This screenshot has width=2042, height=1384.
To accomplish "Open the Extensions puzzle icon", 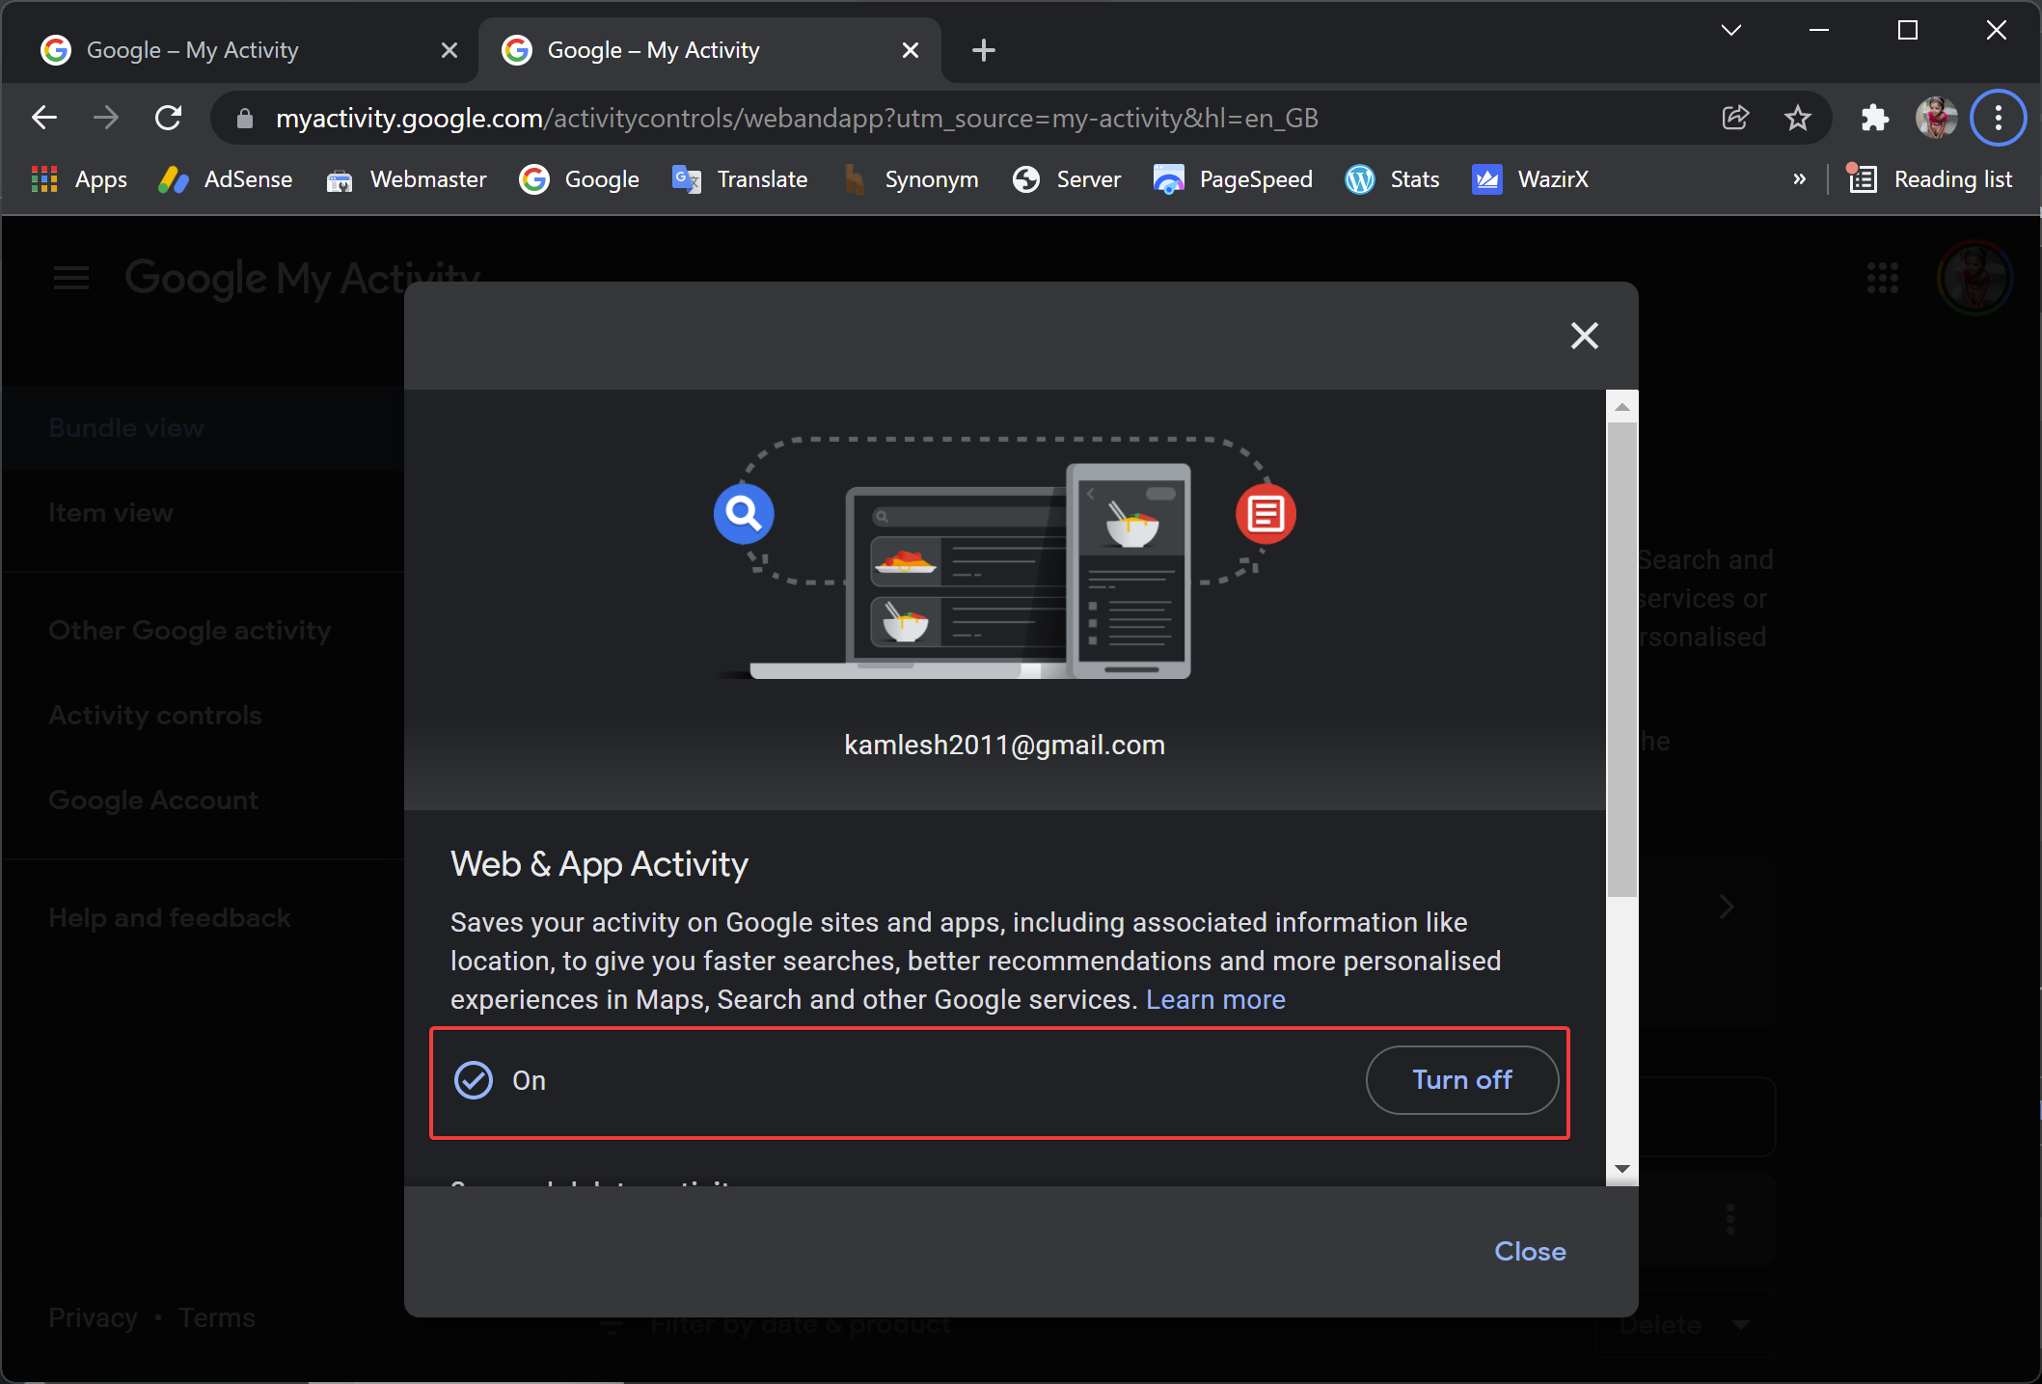I will coord(1874,118).
